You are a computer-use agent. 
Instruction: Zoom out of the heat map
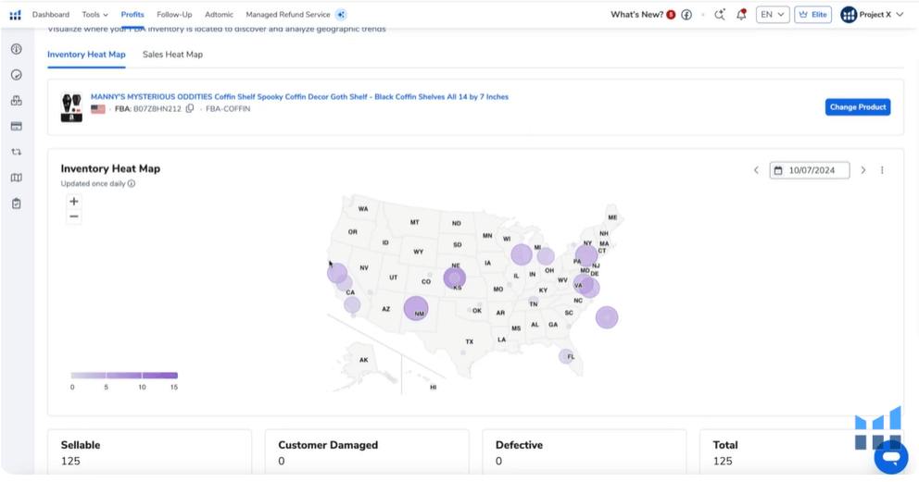pyautogui.click(x=74, y=216)
